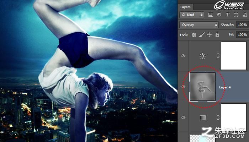Lock position move icon
249x142 pixels.
pos(209,35)
